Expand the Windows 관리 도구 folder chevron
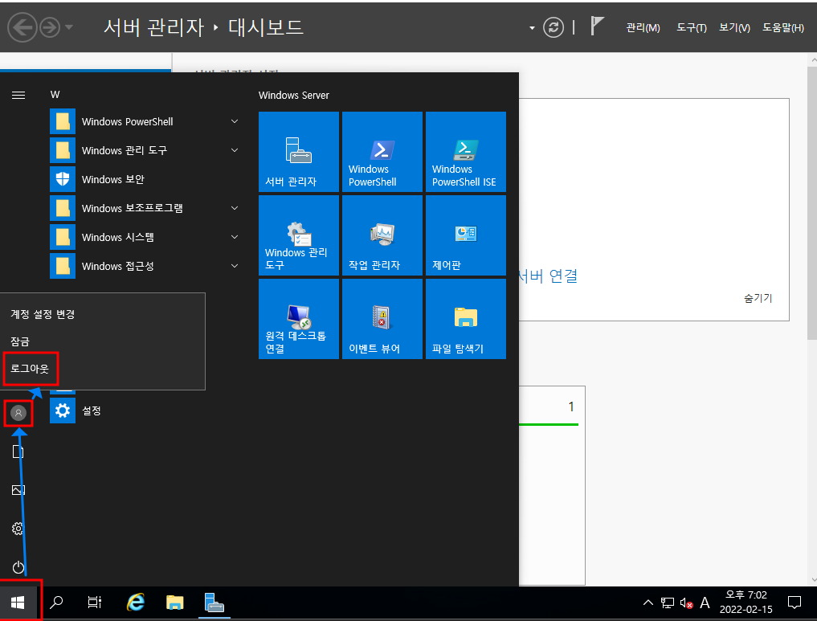The image size is (817, 621). [235, 150]
